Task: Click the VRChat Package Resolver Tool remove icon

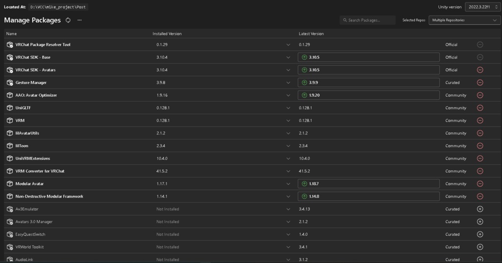Action: 480,44
